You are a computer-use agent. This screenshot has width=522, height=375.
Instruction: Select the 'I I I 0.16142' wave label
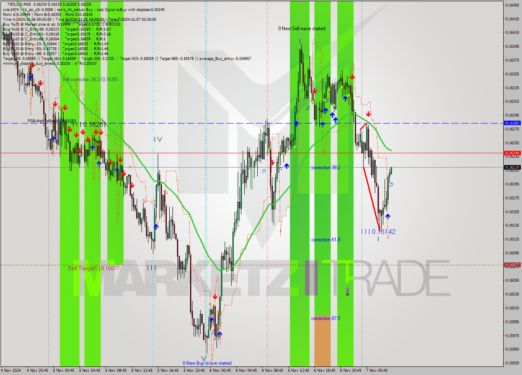point(378,232)
